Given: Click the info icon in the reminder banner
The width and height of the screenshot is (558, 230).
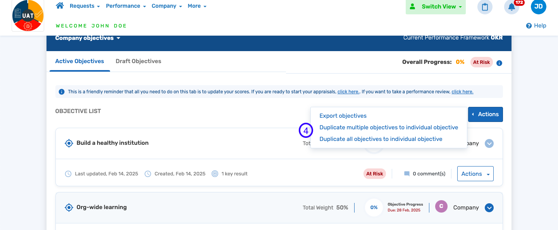Looking at the screenshot, I should coord(61,91).
